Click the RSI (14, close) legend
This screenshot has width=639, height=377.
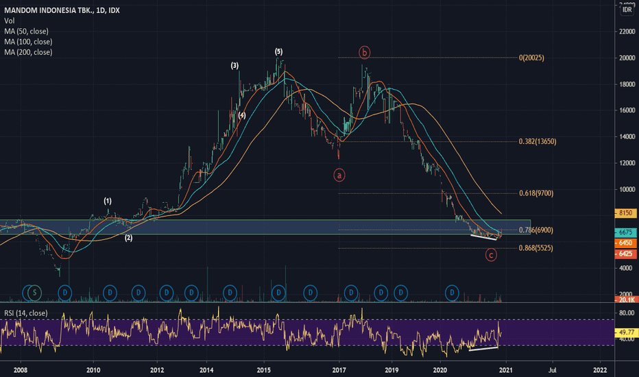point(25,313)
